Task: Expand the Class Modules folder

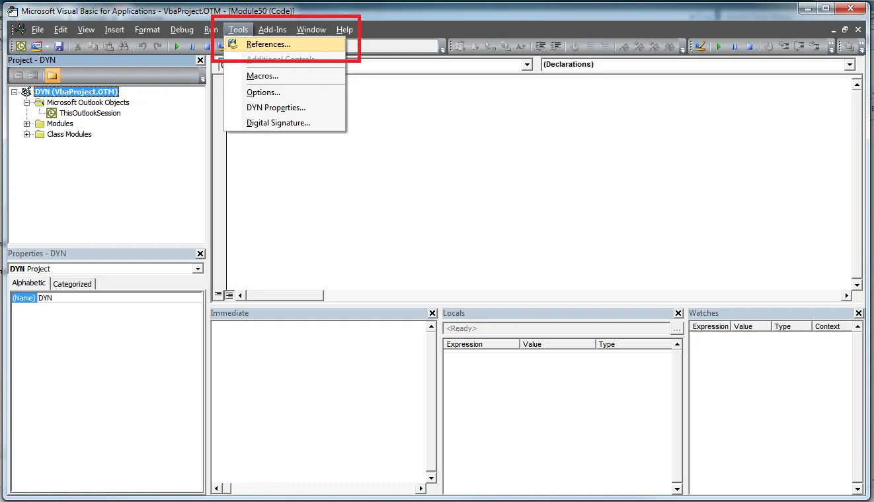Action: pos(27,134)
